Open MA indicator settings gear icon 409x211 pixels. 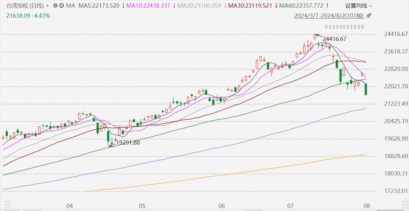pos(55,6)
